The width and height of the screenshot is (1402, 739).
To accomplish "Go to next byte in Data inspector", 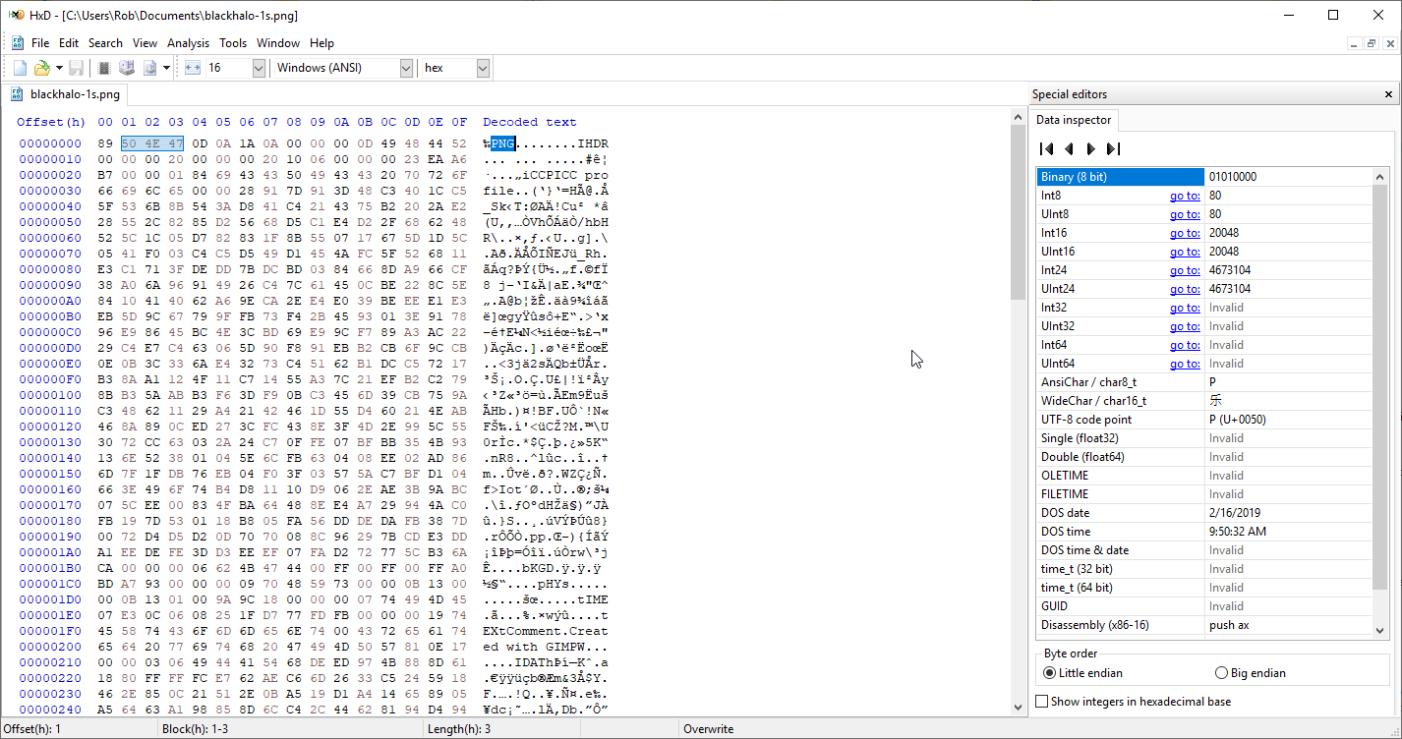I will pyautogui.click(x=1090, y=149).
